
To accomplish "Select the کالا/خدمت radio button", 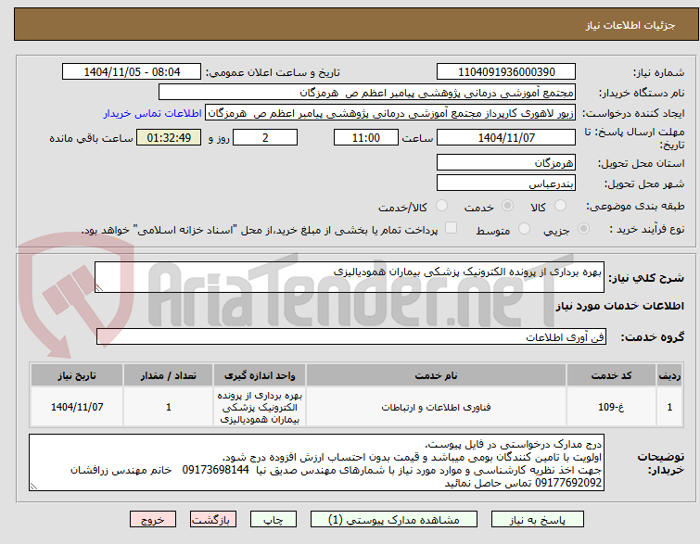I will [x=441, y=206].
